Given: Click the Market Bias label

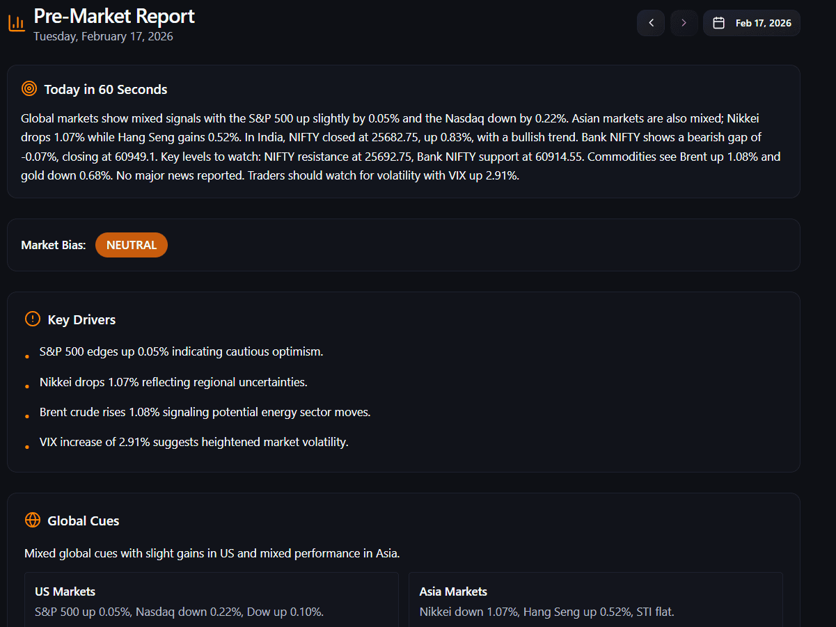Looking at the screenshot, I should tap(54, 245).
